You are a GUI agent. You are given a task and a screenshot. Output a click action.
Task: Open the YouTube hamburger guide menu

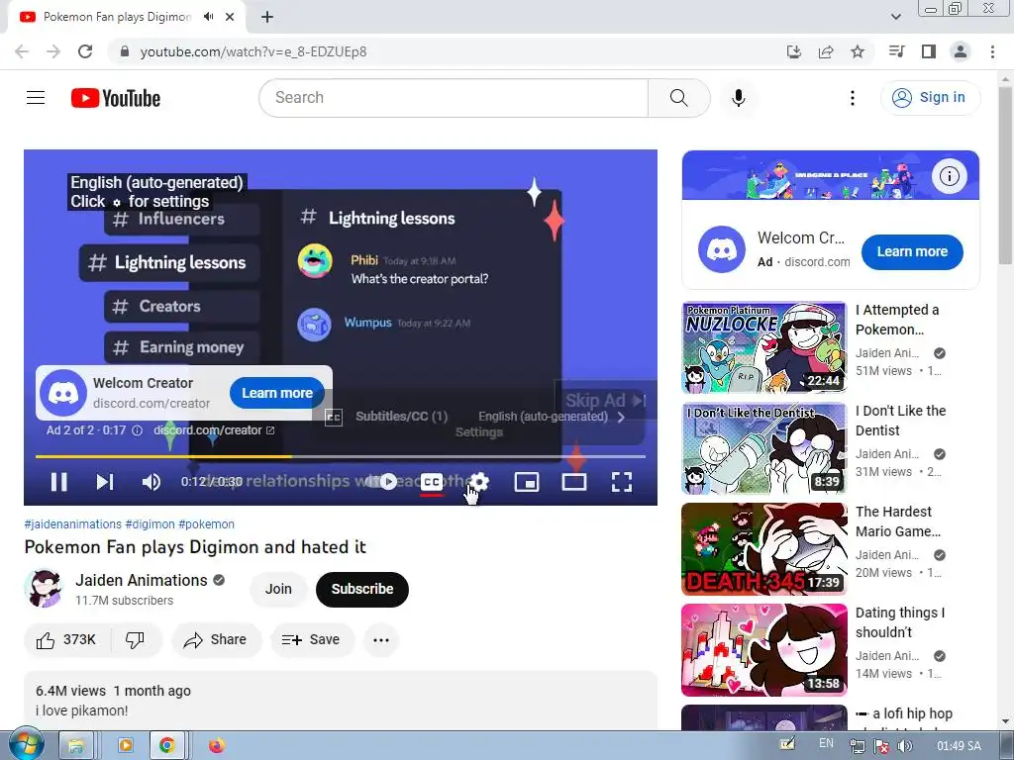click(36, 98)
